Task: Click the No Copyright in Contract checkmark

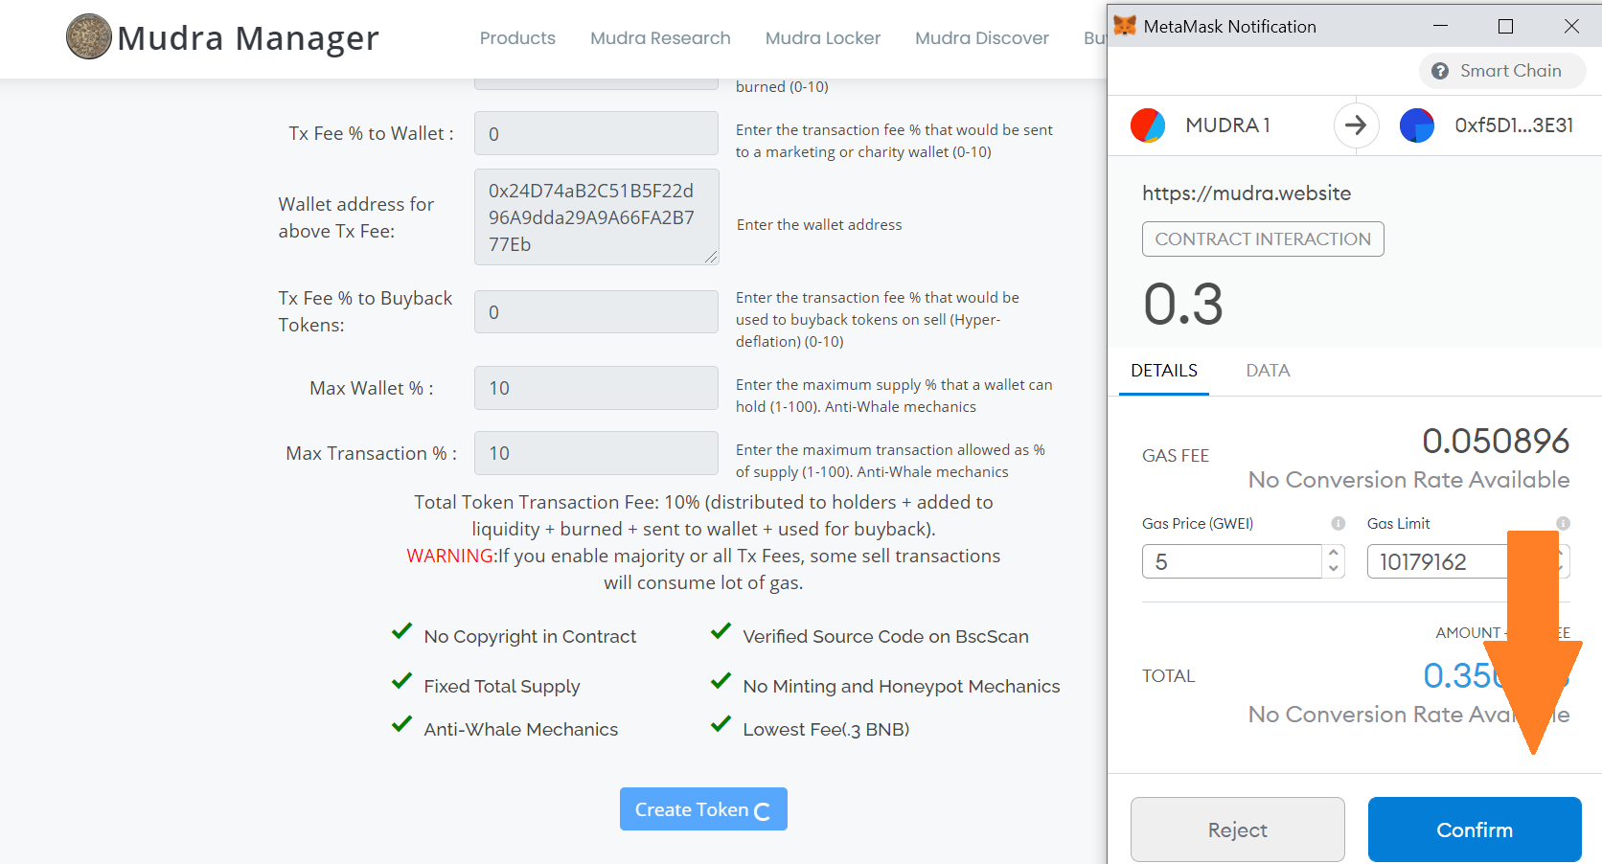Action: 402,632
